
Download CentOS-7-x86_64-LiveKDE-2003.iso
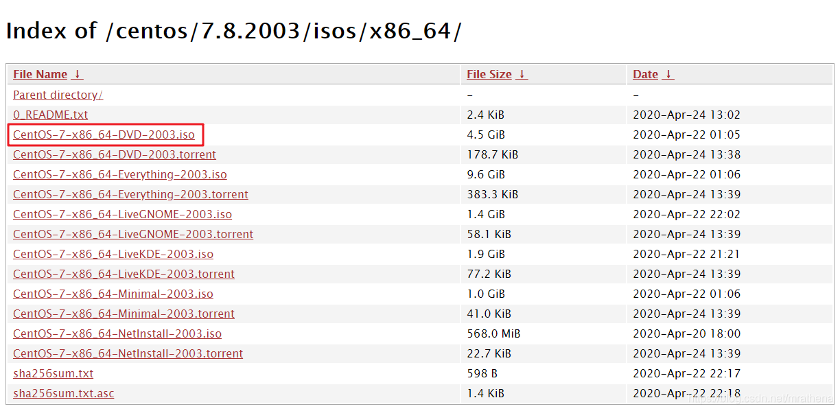click(113, 254)
